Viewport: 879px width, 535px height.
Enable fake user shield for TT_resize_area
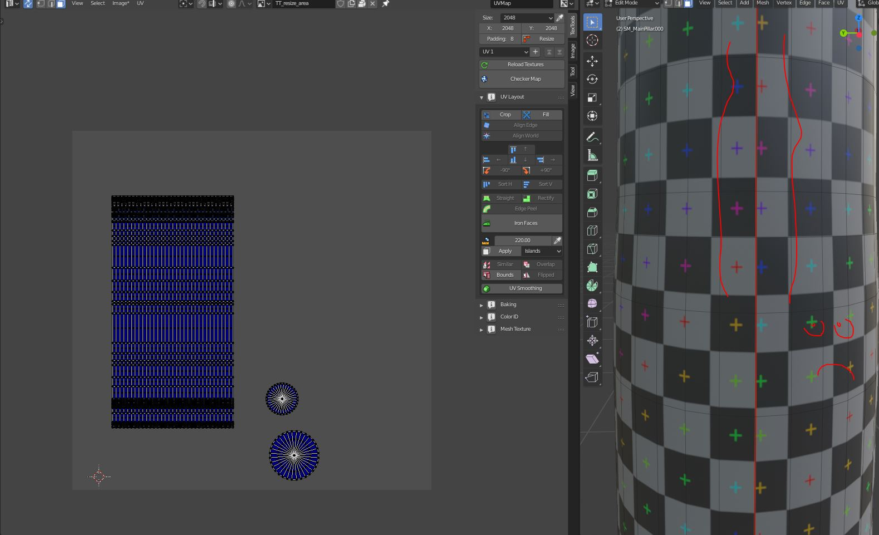coord(340,3)
